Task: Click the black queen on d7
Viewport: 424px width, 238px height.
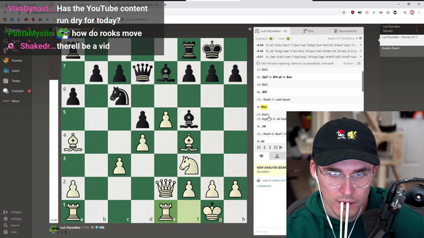Action: [142, 73]
